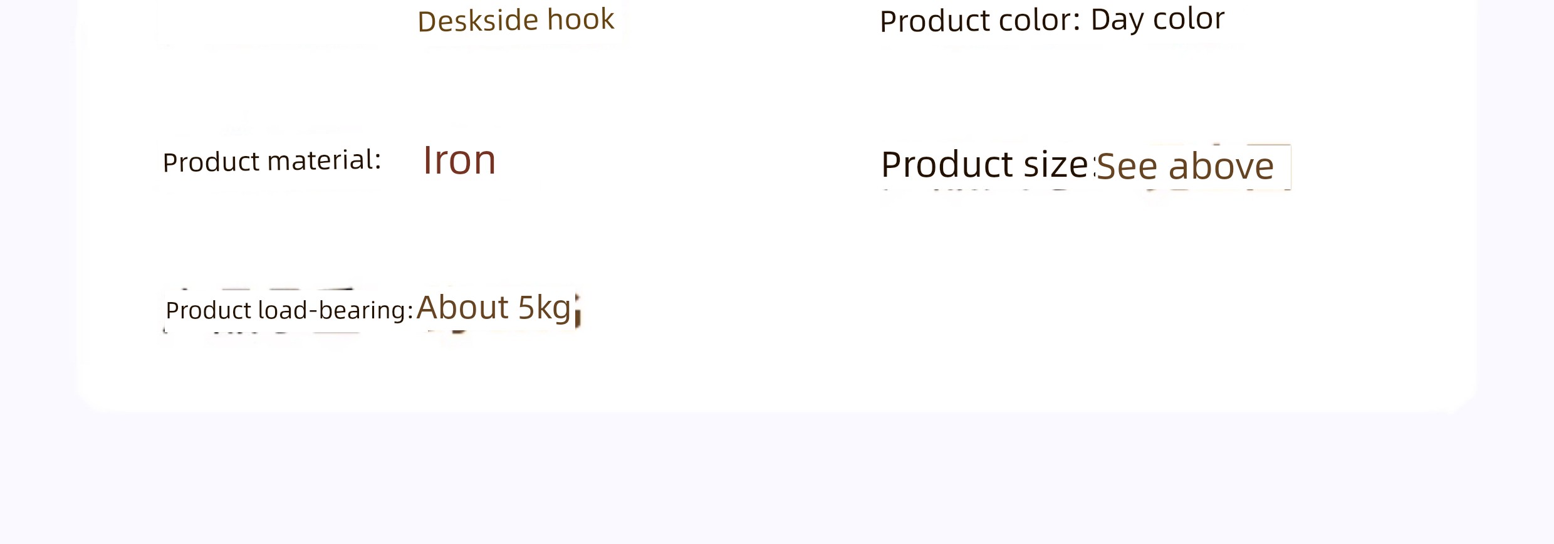The height and width of the screenshot is (544, 1554).
Task: Click the Iron material value
Action: pyautogui.click(x=459, y=160)
